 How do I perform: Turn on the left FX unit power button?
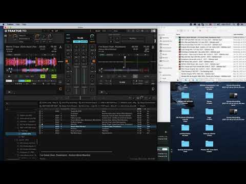(10, 36)
